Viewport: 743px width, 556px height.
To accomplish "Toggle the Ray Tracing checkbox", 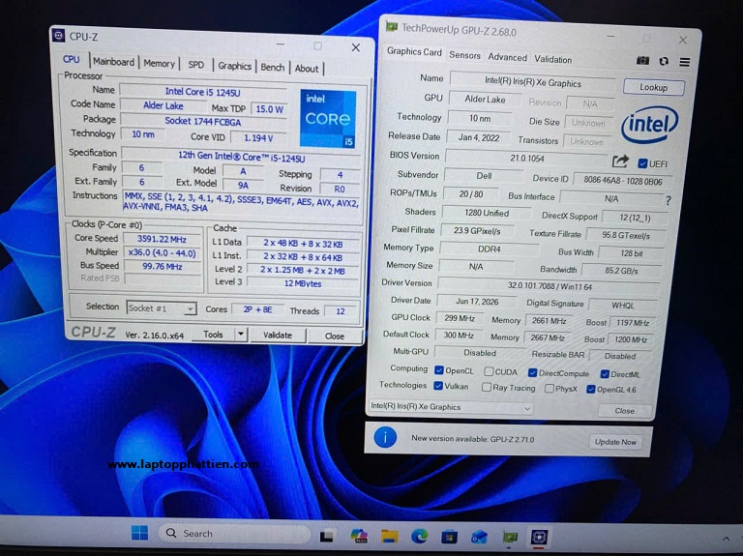I will click(487, 387).
